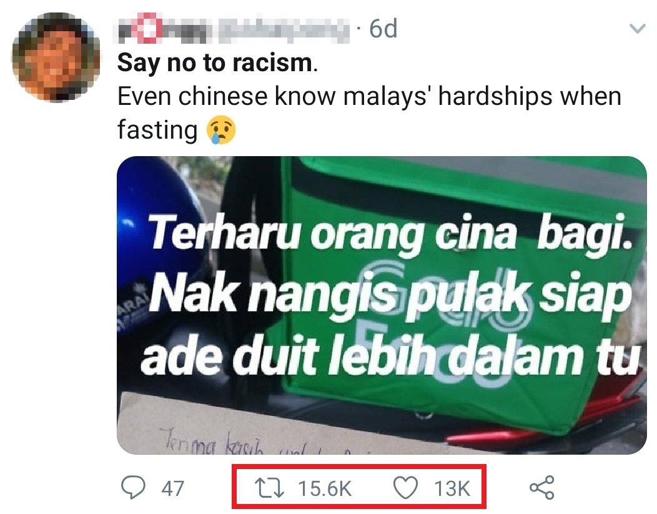Viewport: 657px width, 514px height.
Task: Retweet using the retweet arrows icon
Action: pyautogui.click(x=270, y=488)
